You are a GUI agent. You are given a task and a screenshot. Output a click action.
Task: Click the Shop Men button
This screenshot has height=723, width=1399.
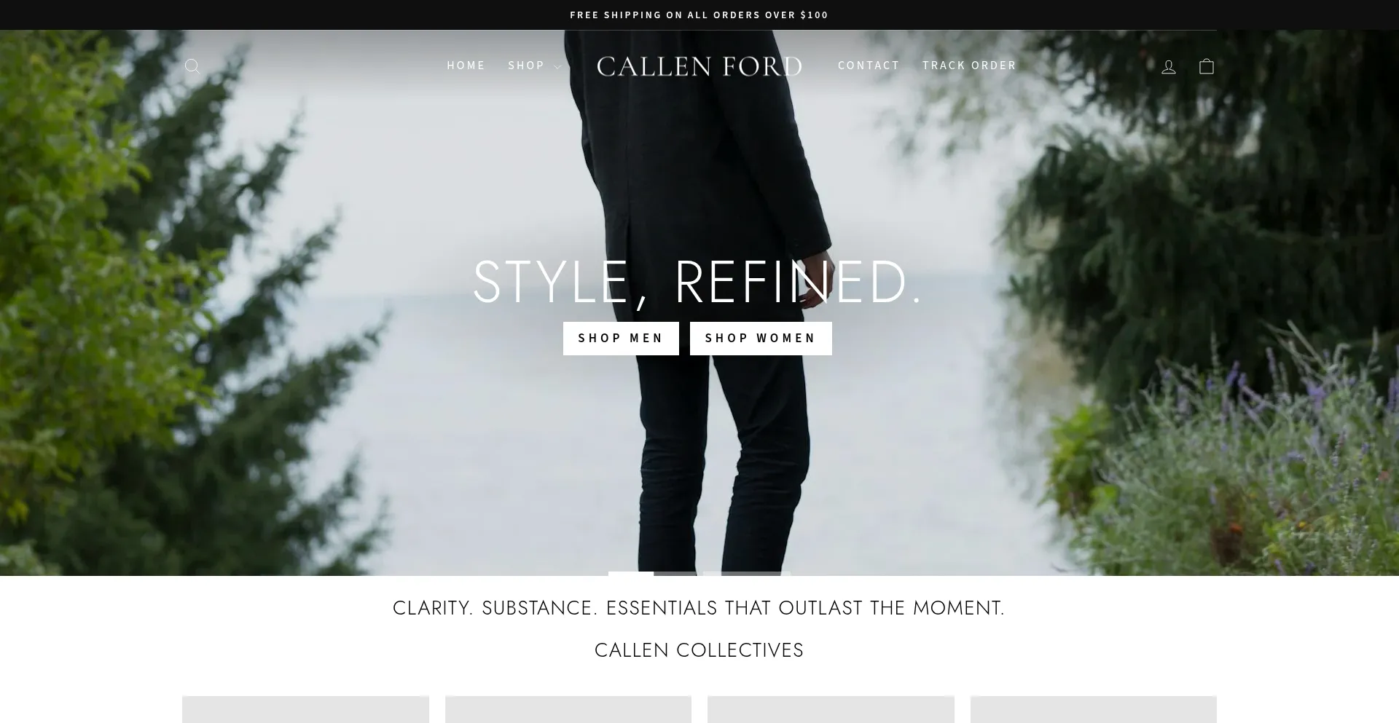(621, 339)
